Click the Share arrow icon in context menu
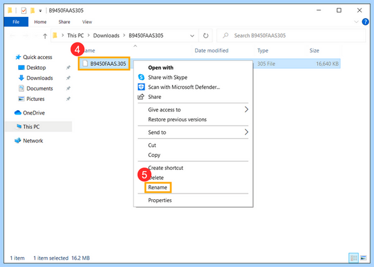Screen dimensions: 374x267 [141, 96]
